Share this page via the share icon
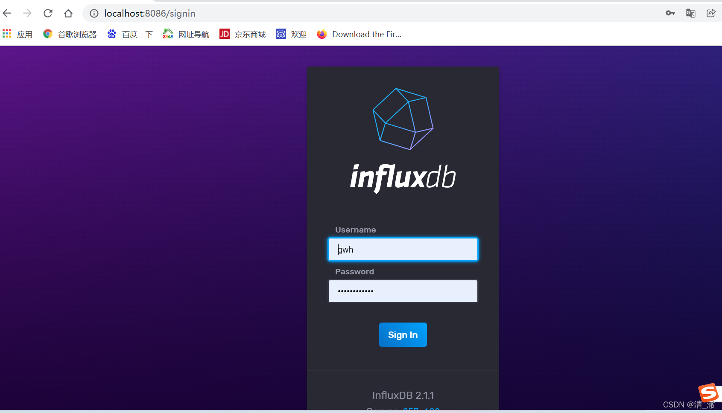 711,13
